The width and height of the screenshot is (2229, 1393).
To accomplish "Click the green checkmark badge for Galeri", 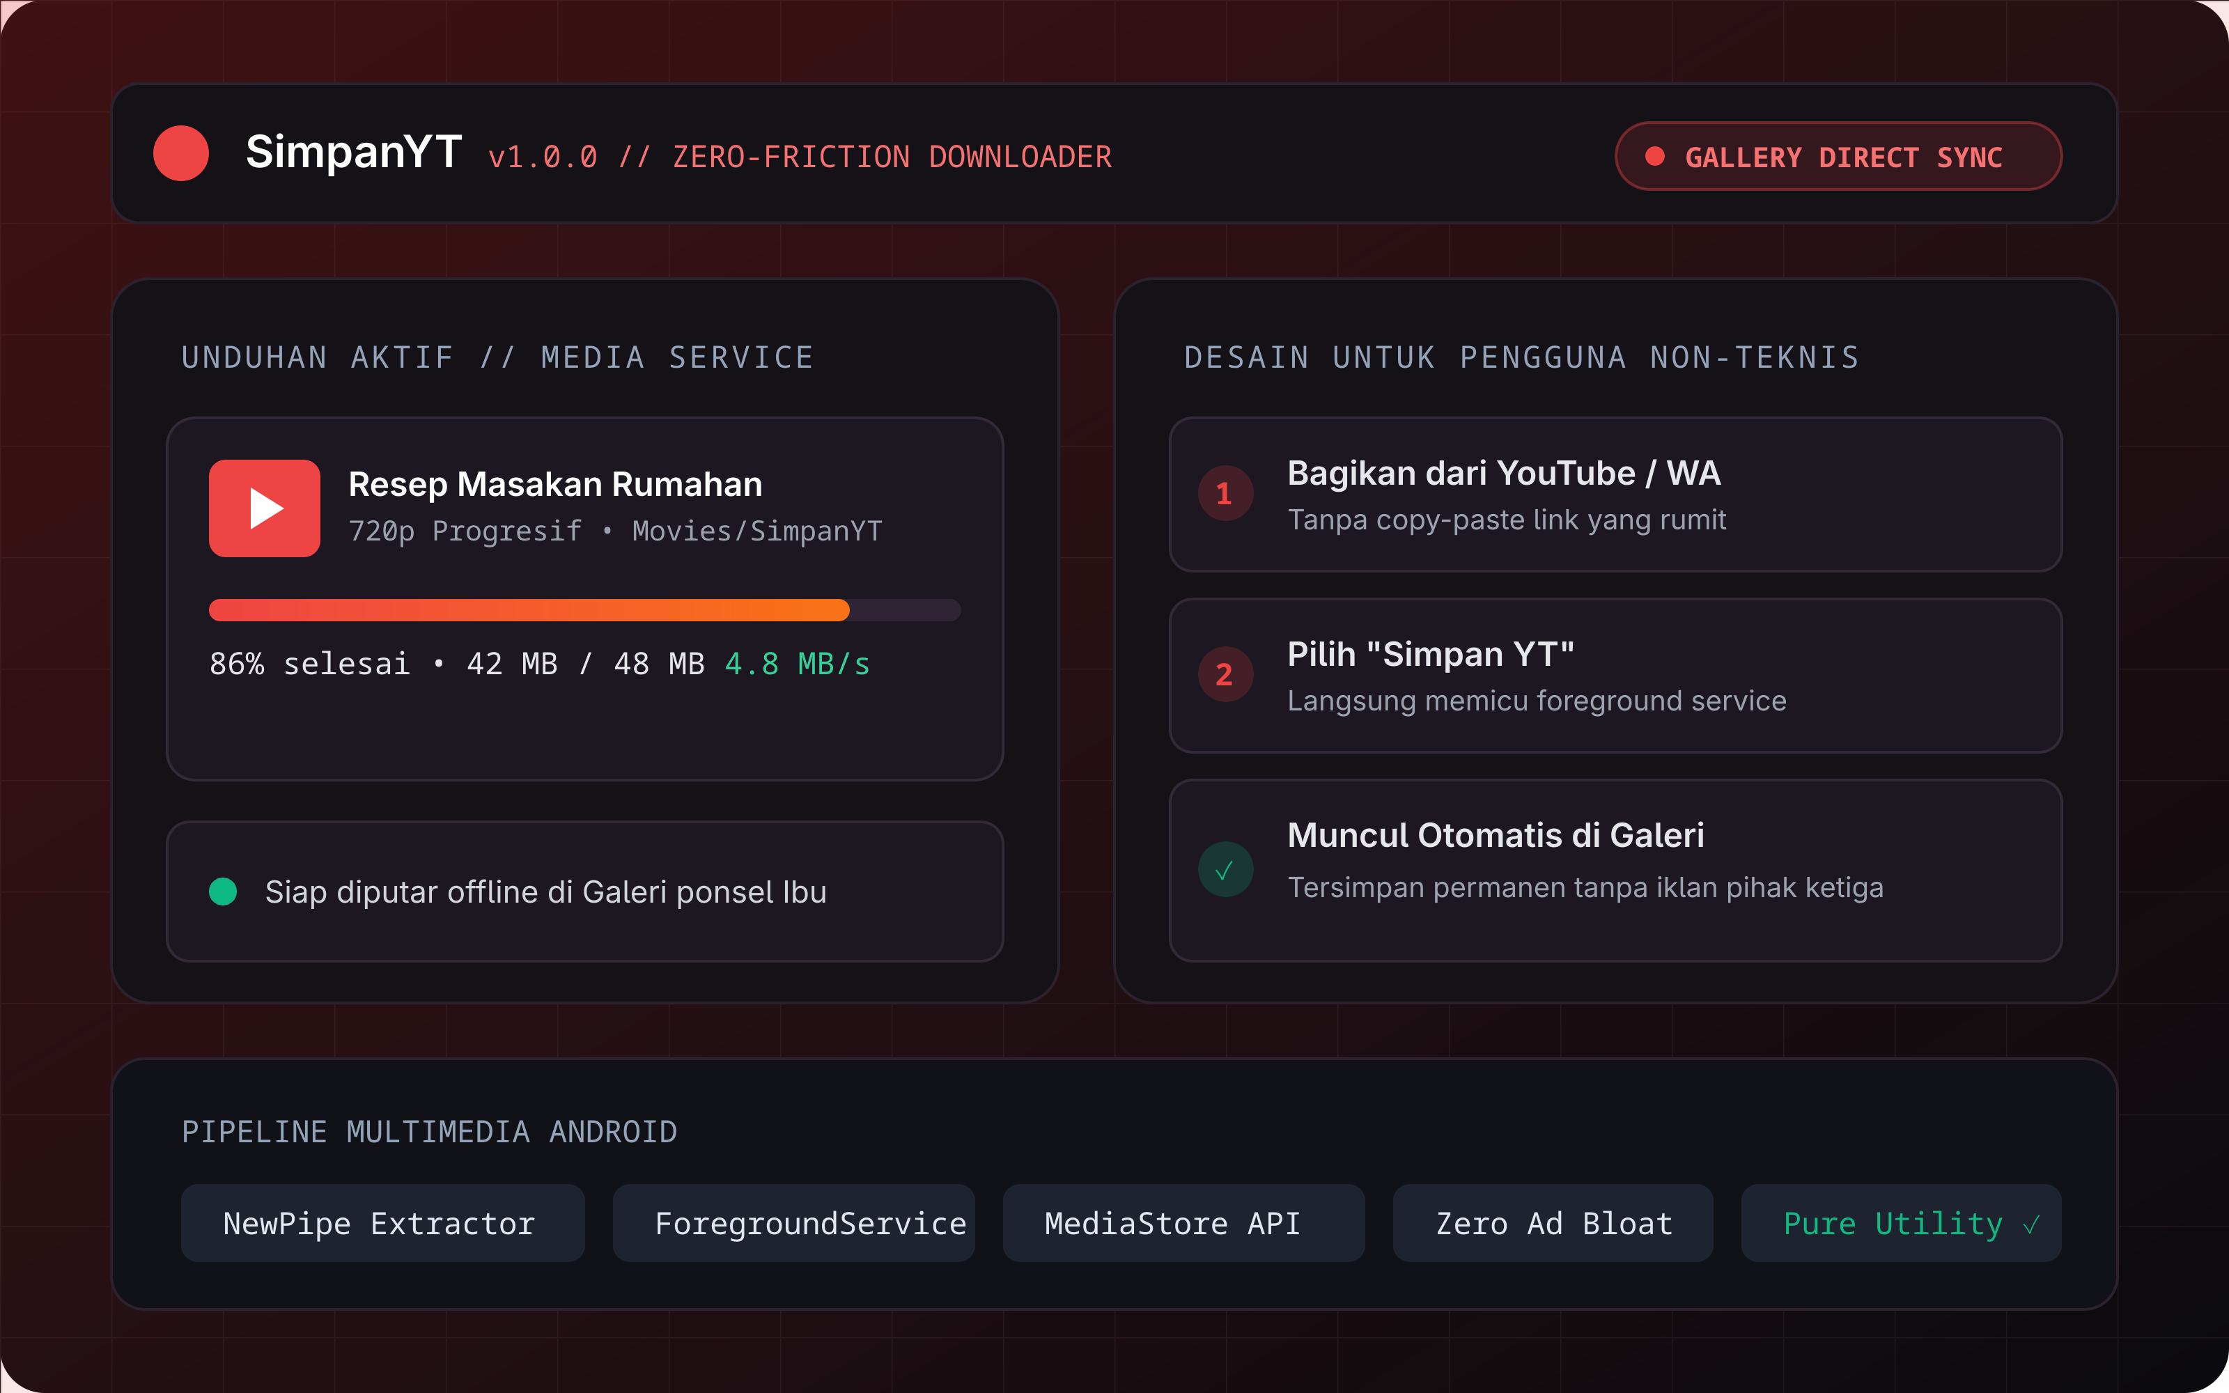I will [x=1225, y=870].
